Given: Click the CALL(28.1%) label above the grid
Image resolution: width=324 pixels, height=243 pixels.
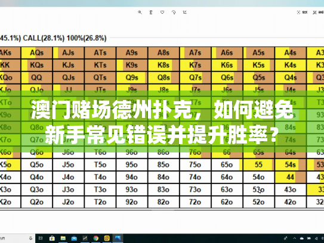Looking at the screenshot, I should click(x=44, y=38).
